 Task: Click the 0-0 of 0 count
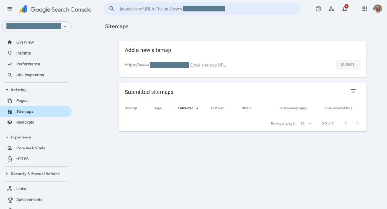pyautogui.click(x=328, y=123)
